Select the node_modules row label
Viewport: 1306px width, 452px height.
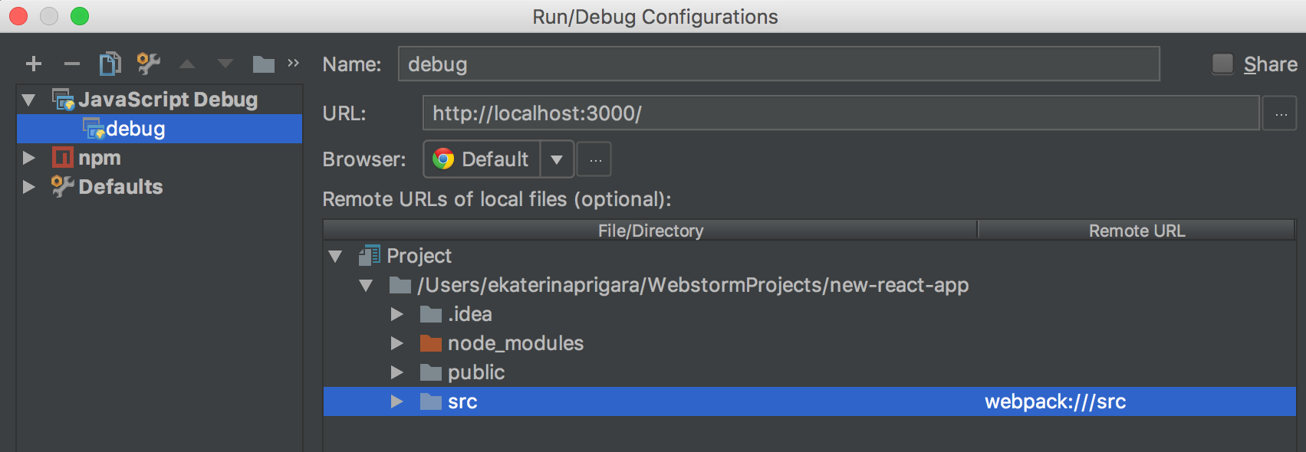(x=515, y=343)
